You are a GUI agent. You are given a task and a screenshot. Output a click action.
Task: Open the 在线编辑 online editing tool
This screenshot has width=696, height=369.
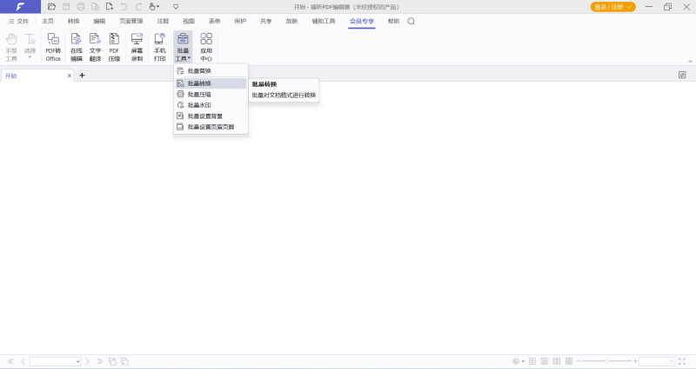pos(77,47)
